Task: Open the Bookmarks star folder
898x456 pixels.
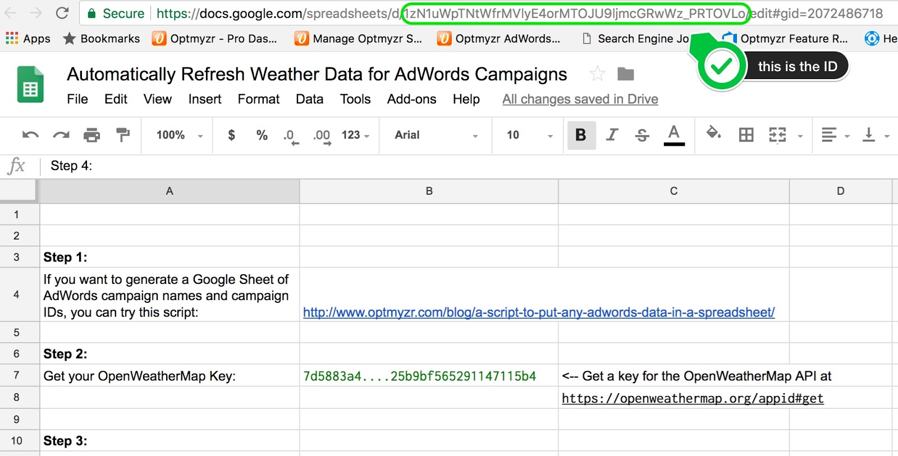Action: point(101,38)
